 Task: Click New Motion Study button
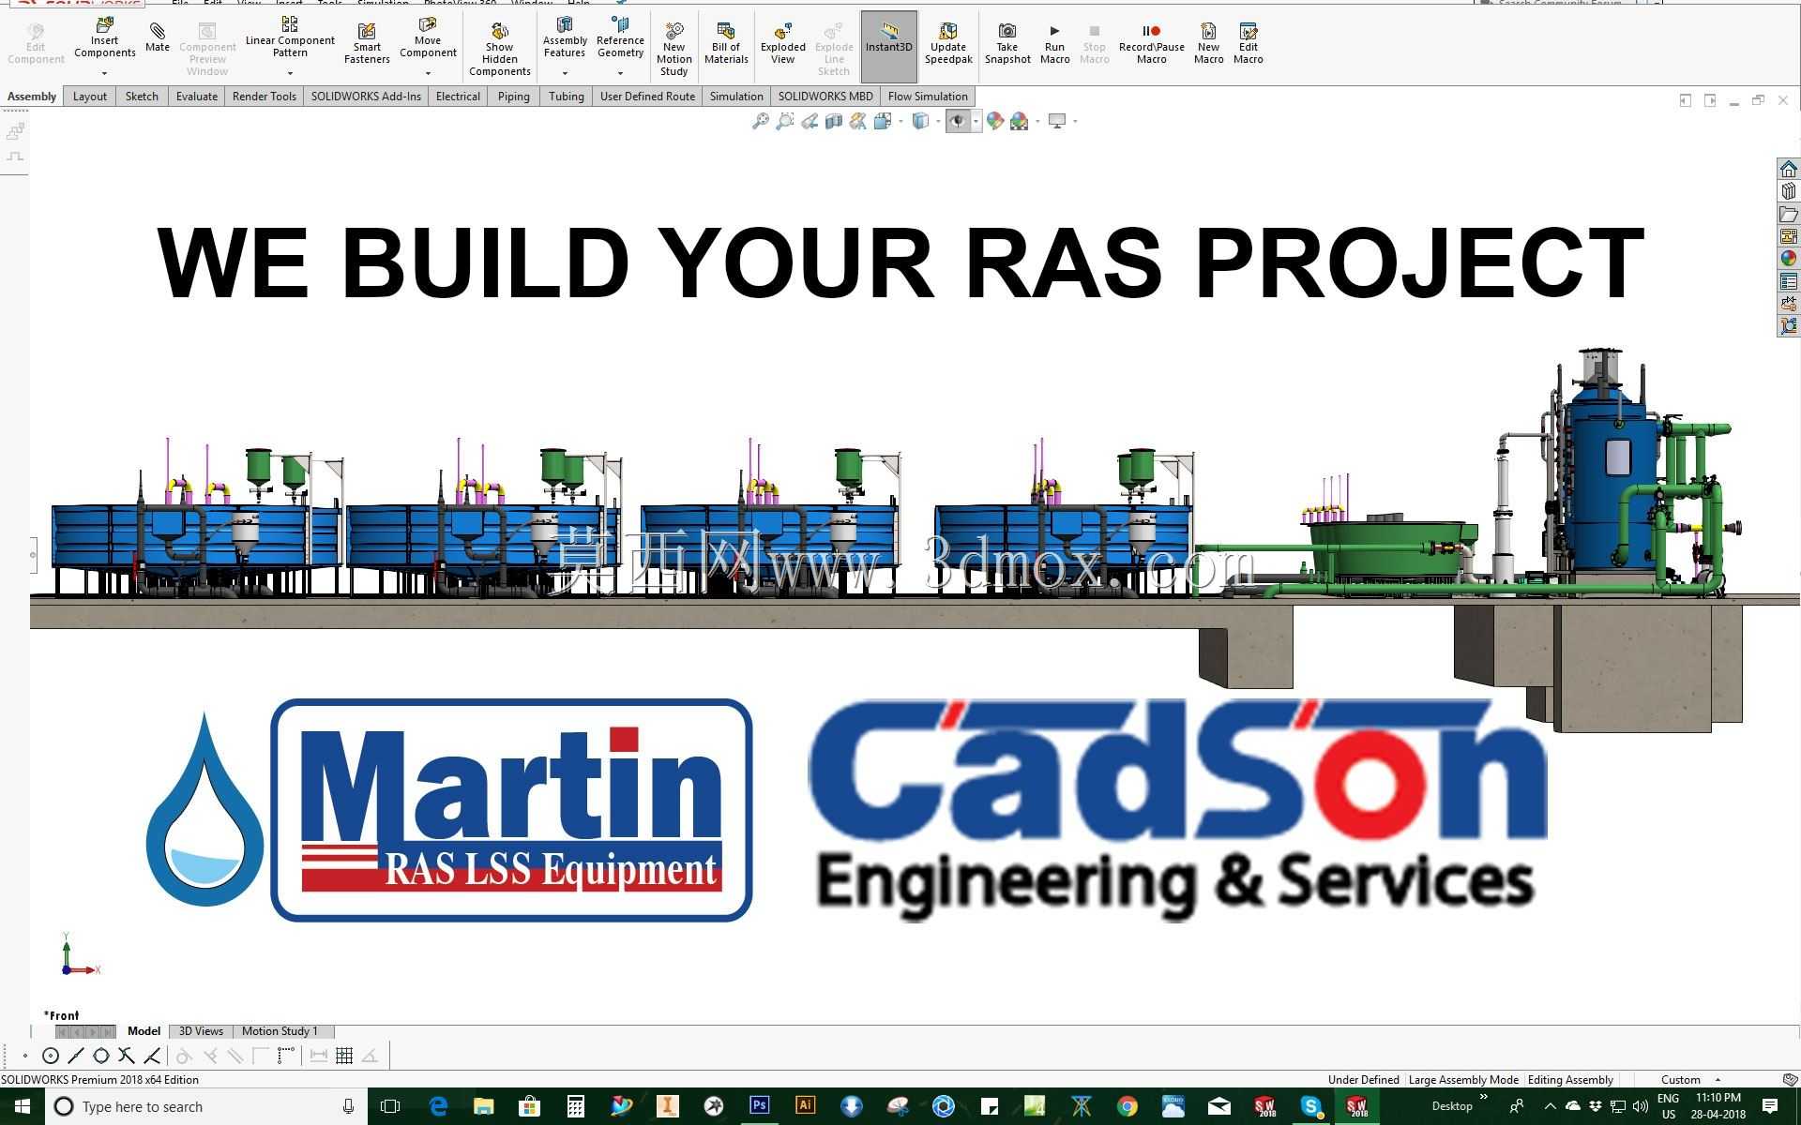pos(673,49)
